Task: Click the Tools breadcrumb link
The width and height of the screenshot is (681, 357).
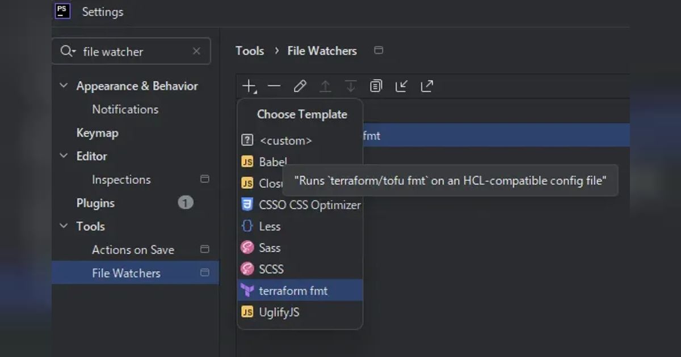Action: point(250,51)
